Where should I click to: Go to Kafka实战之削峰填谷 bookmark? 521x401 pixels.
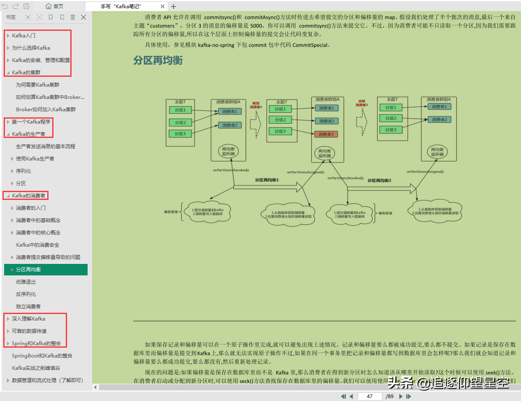(x=36, y=368)
